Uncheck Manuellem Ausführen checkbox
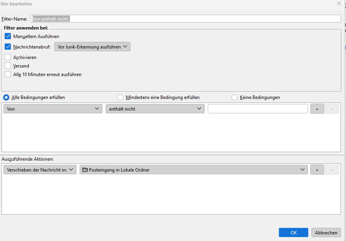Viewport: 346px width, 241px height. point(8,36)
